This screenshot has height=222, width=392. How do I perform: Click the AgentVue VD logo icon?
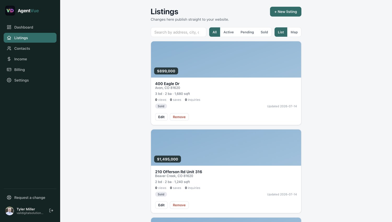10,11
